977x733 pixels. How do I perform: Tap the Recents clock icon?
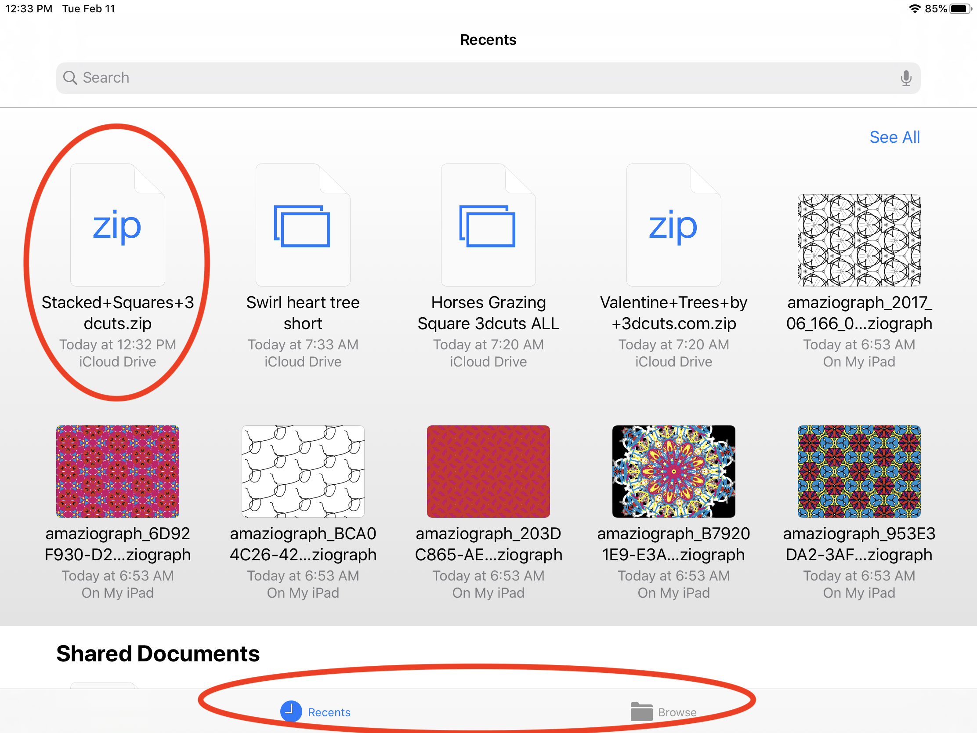[291, 711]
